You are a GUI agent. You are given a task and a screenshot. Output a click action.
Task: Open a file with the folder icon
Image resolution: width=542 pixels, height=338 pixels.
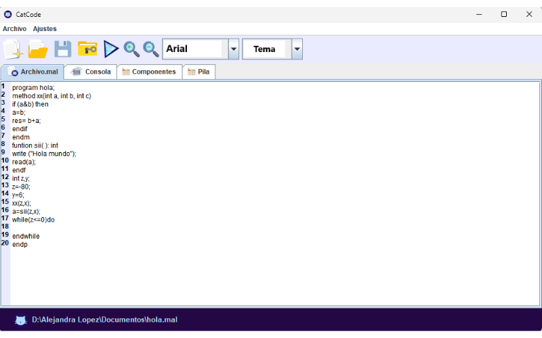pyautogui.click(x=37, y=49)
